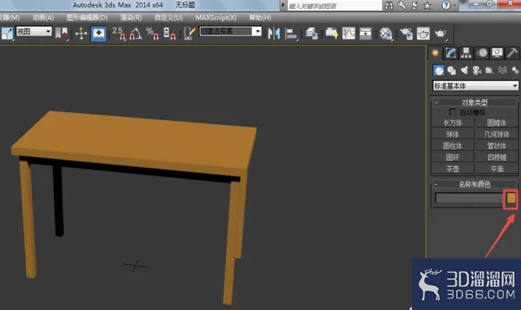The image size is (521, 310).
Task: Collapse the 名称和颜色 rollout
Action: pyautogui.click(x=474, y=184)
